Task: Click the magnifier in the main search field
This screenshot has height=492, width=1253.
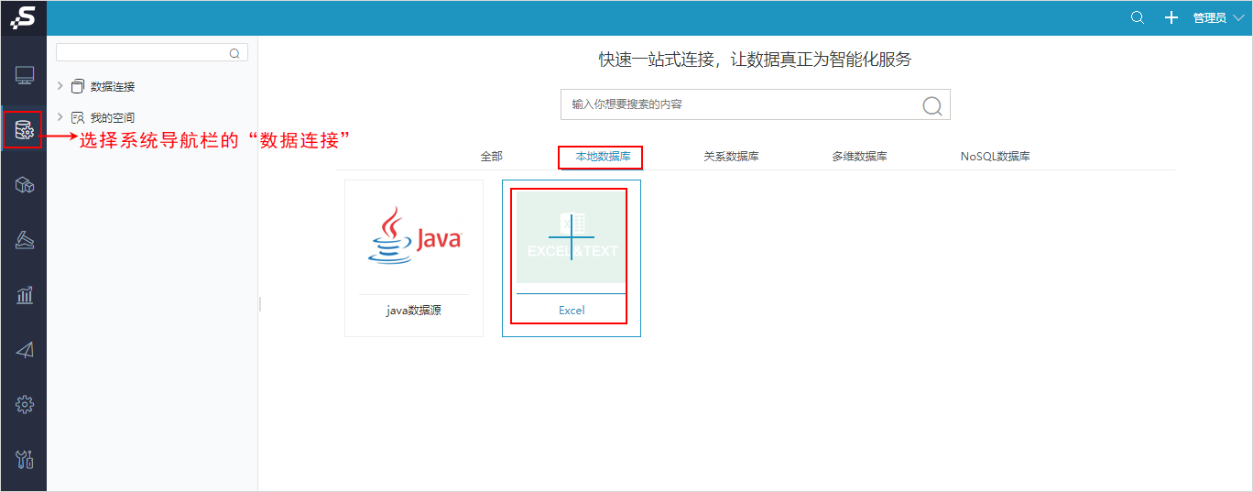Action: pyautogui.click(x=932, y=105)
